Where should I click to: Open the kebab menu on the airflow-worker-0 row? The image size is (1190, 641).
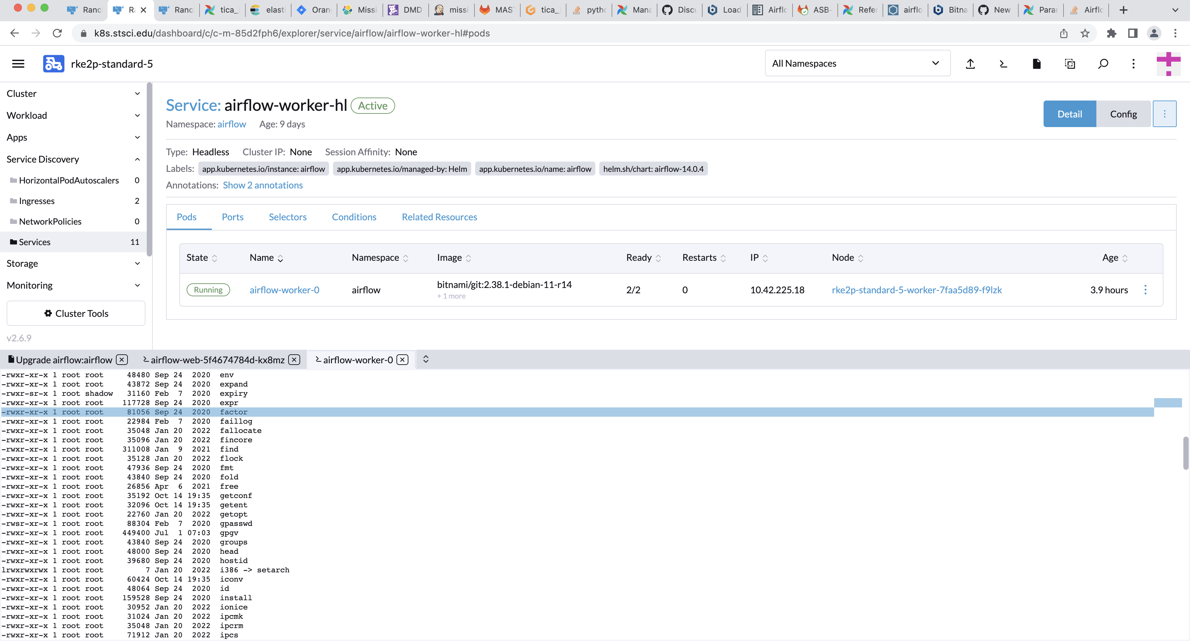point(1146,290)
